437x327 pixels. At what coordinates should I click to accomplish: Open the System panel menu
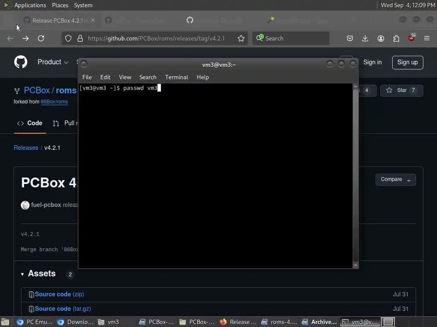coord(83,5)
